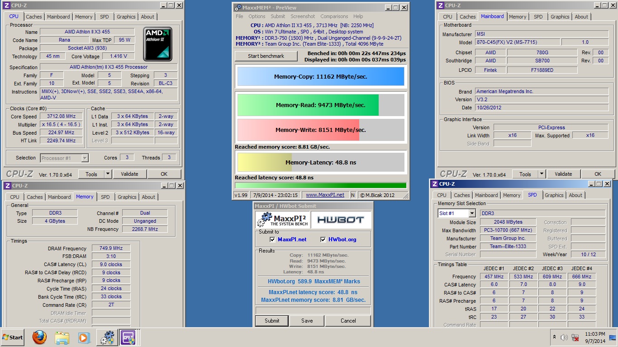Click the HWbot.org 589.9 MaxxMEM² Marks result

pos(314,281)
